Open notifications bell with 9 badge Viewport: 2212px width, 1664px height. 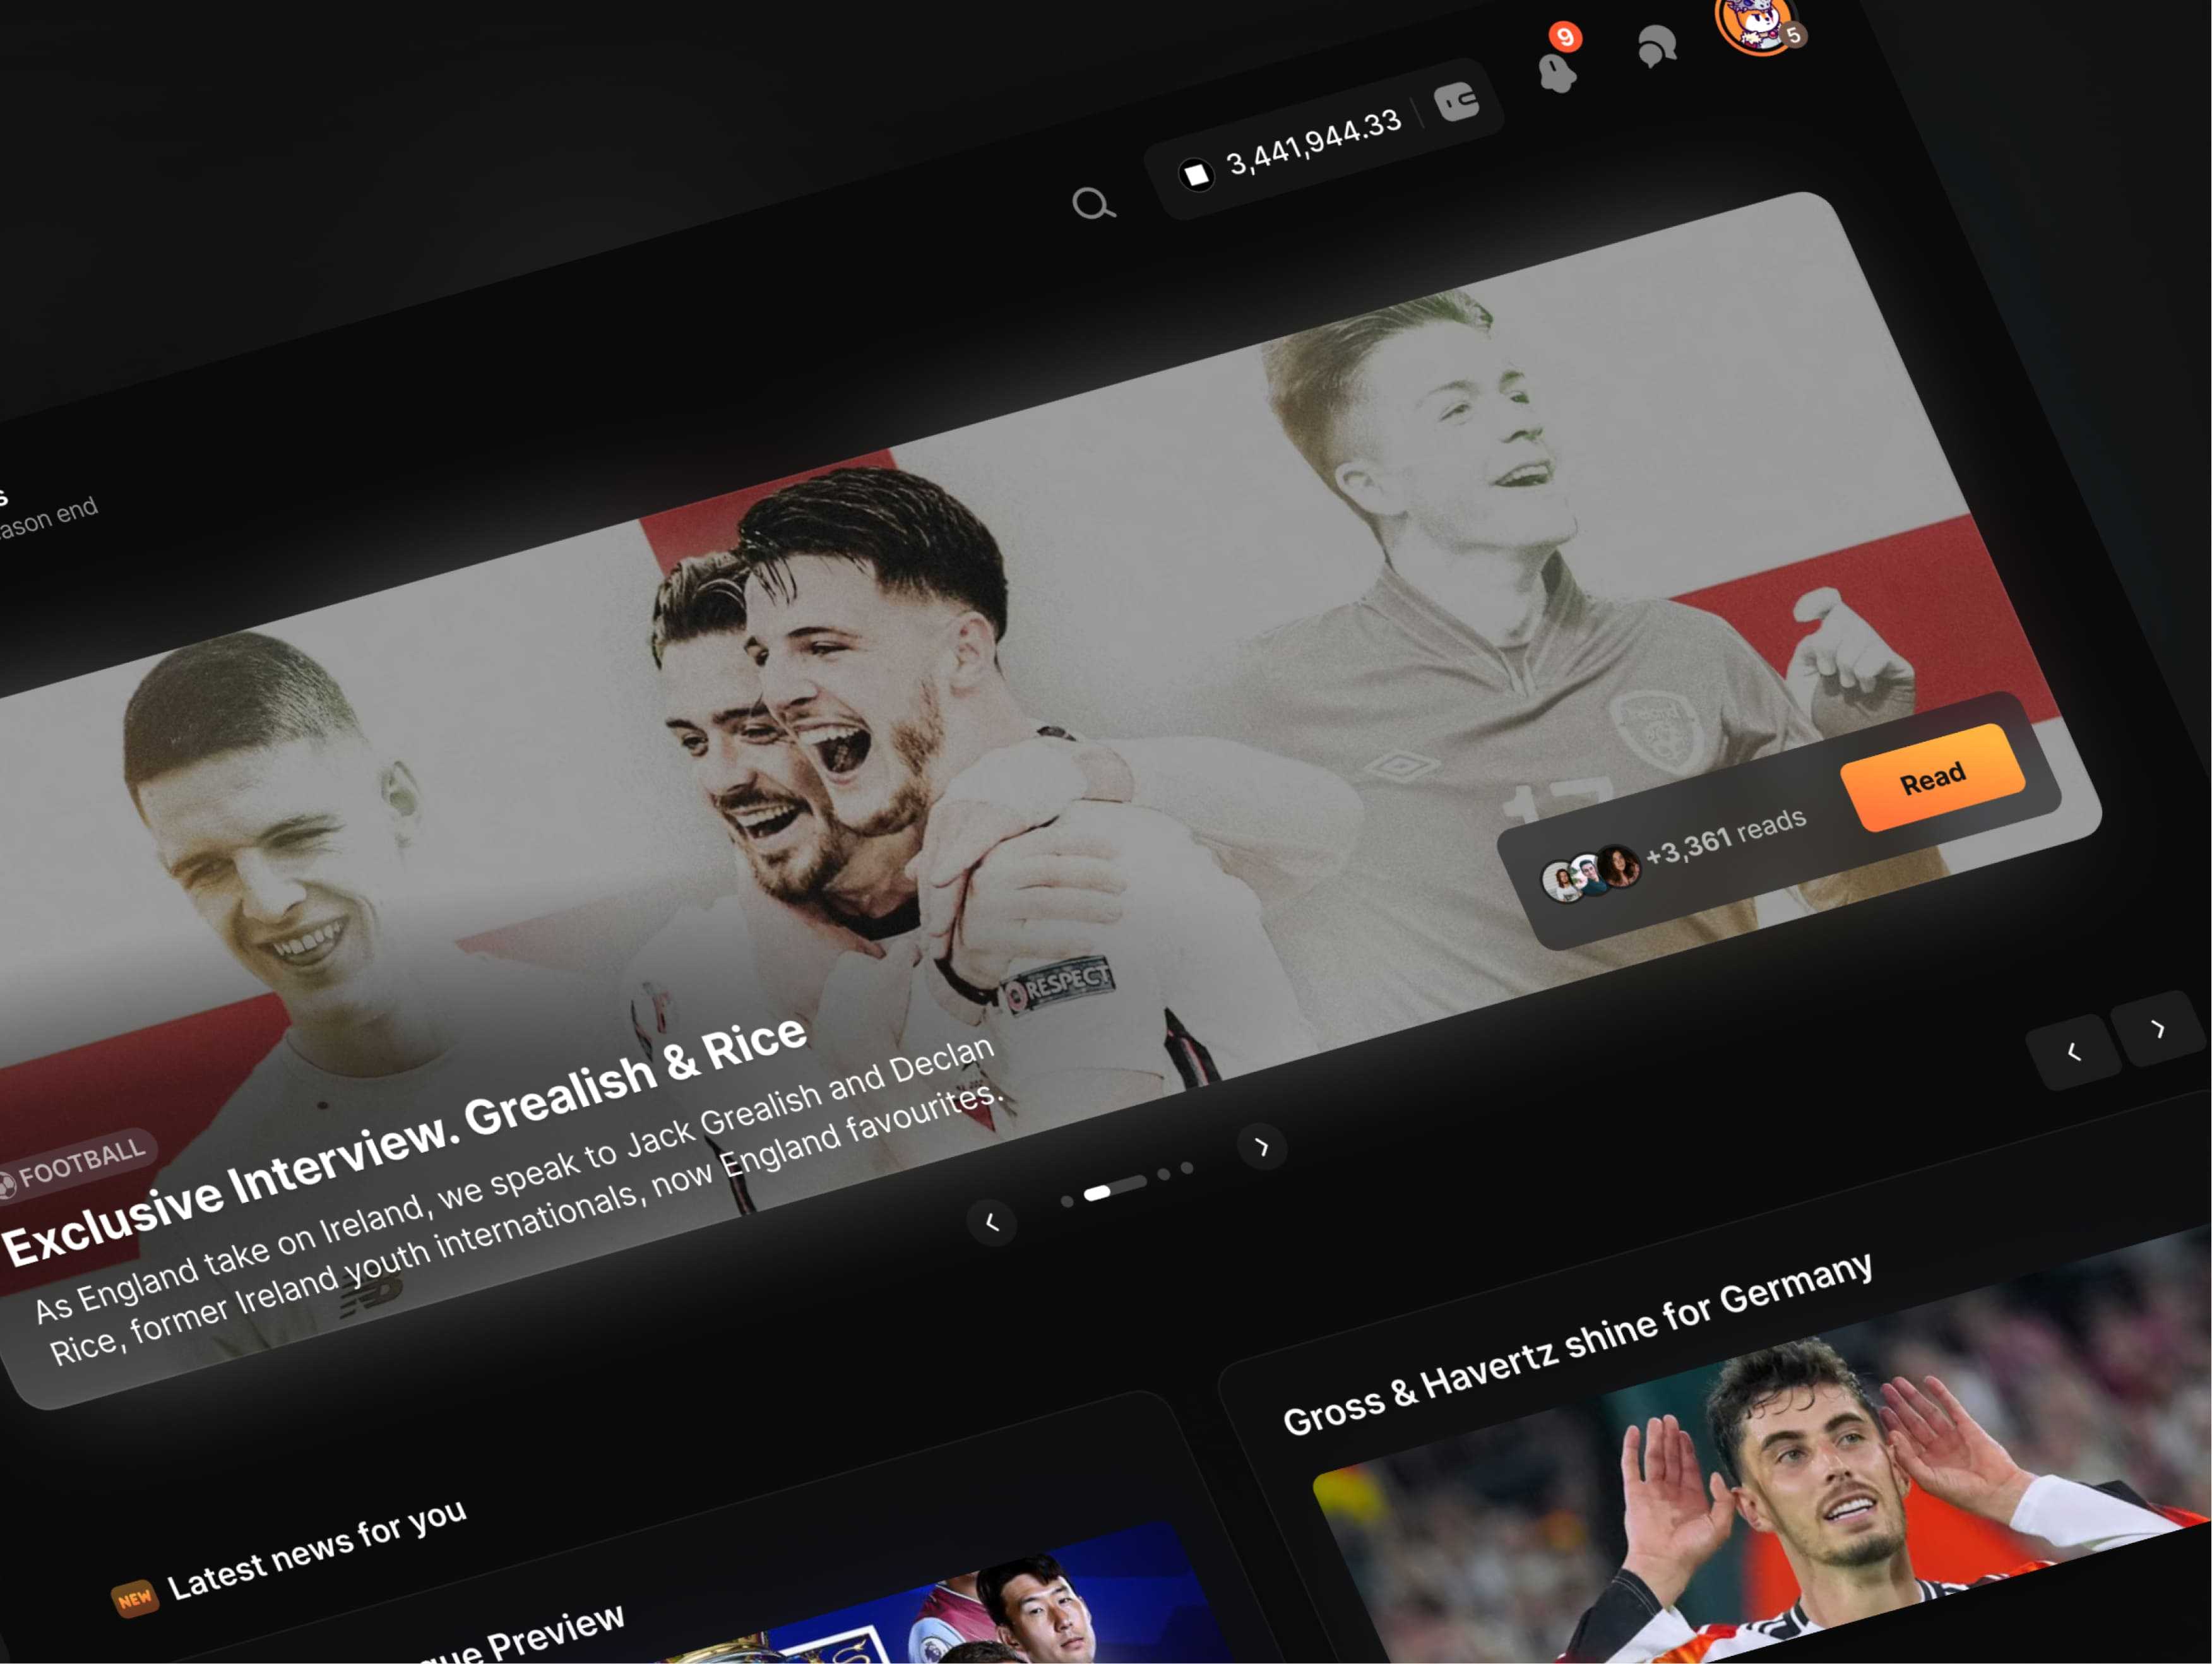point(1557,72)
